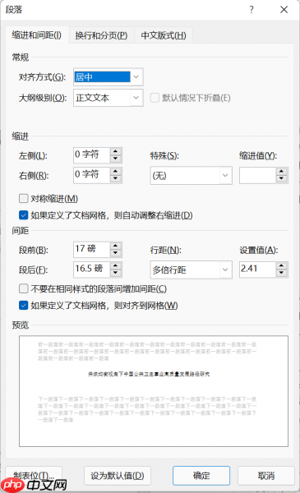300x493 pixels.
Task: Toggle the 默认情况下折叠 checkbox
Action: tap(155, 98)
